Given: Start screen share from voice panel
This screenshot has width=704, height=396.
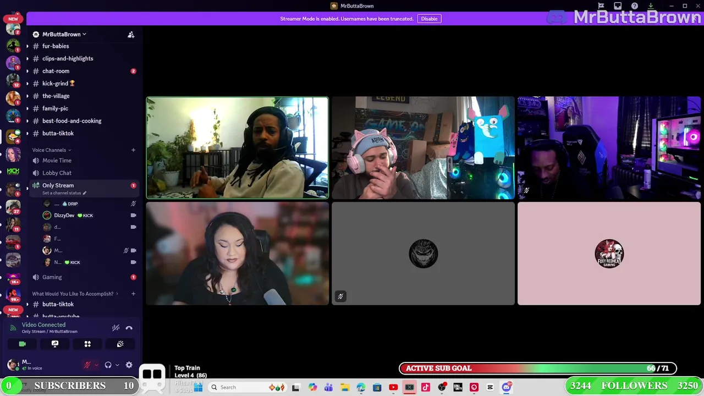Looking at the screenshot, I should (55, 344).
